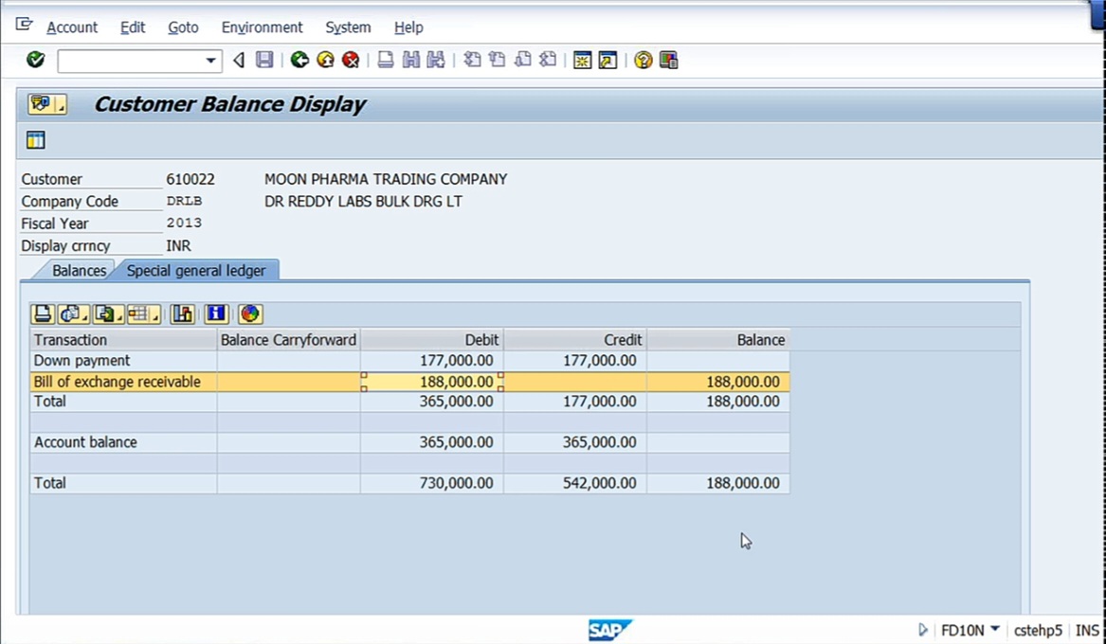Open the Edit menu

pos(133,27)
